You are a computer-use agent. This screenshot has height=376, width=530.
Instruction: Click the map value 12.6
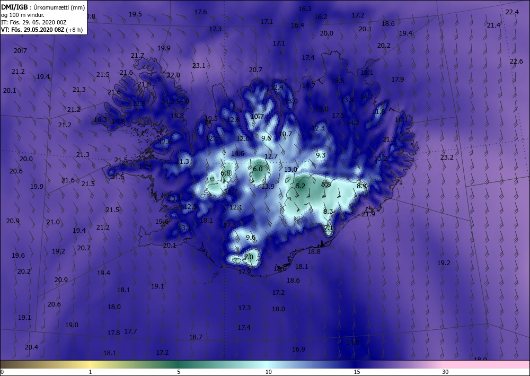165,142
